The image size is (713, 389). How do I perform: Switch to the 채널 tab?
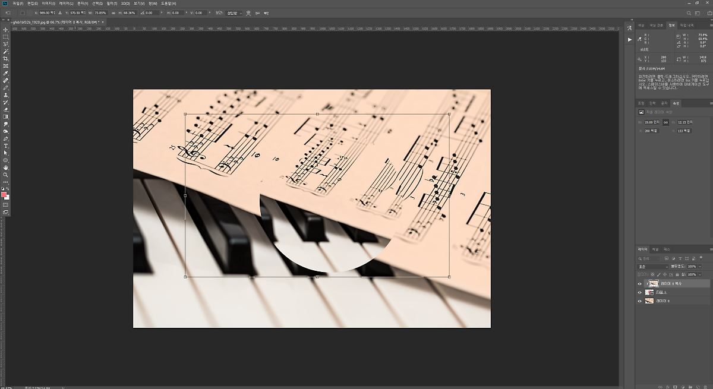pyautogui.click(x=655, y=249)
